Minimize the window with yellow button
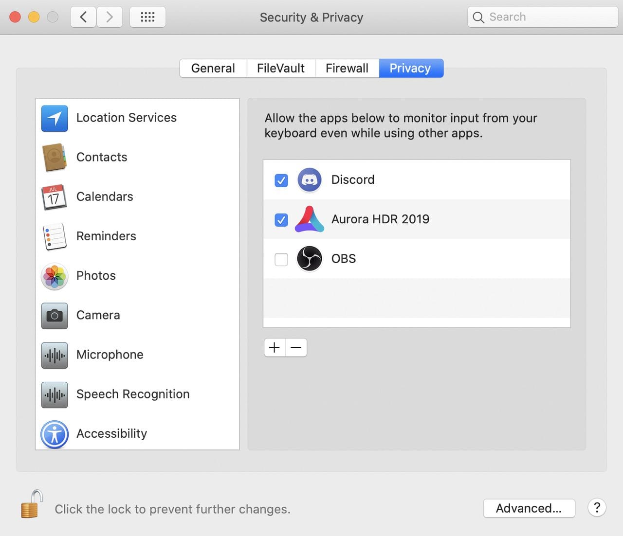 pos(34,17)
